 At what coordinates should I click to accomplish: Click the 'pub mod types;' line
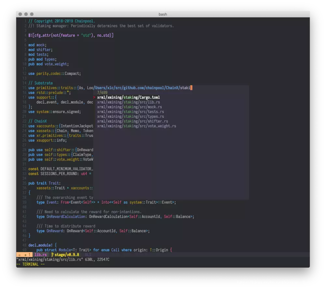(42, 59)
